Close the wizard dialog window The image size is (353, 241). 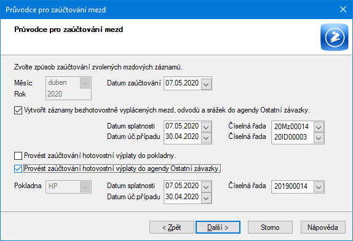[x=343, y=9]
